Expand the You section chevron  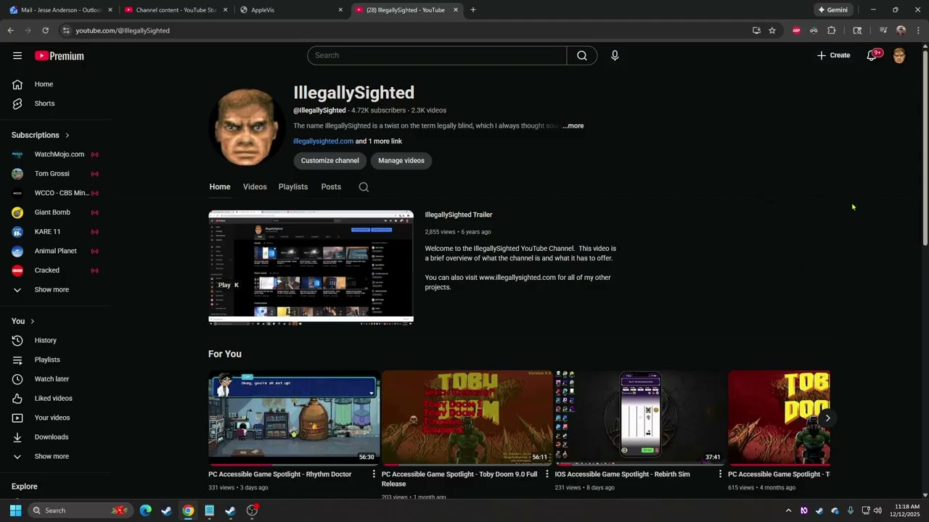click(x=32, y=321)
